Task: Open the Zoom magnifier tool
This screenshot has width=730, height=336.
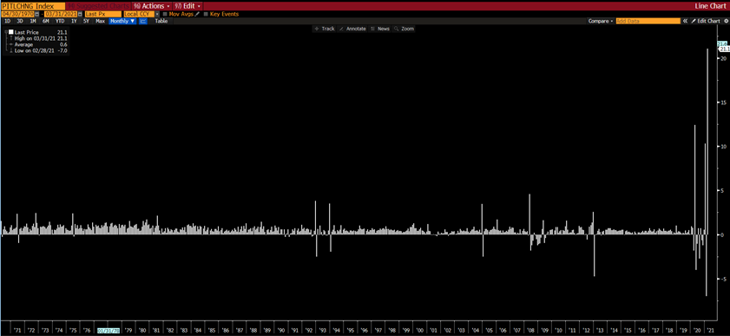Action: point(404,29)
